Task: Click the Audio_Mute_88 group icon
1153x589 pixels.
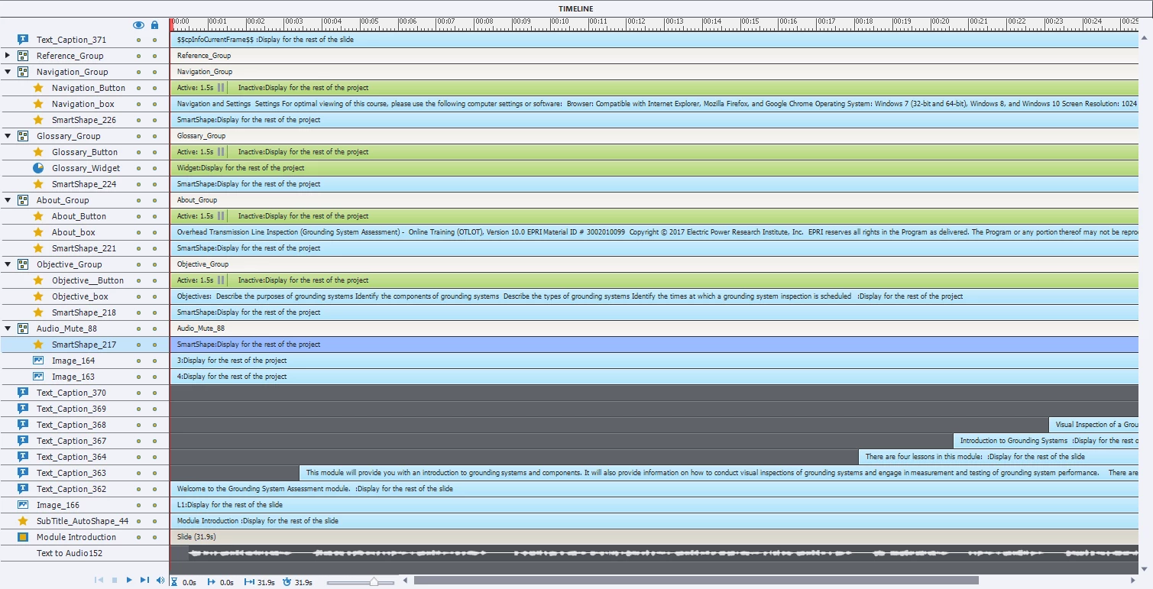Action: point(23,328)
